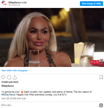Click the peach emoji in the caption
Viewport: 104px width, 108px height.
coord(22,92)
